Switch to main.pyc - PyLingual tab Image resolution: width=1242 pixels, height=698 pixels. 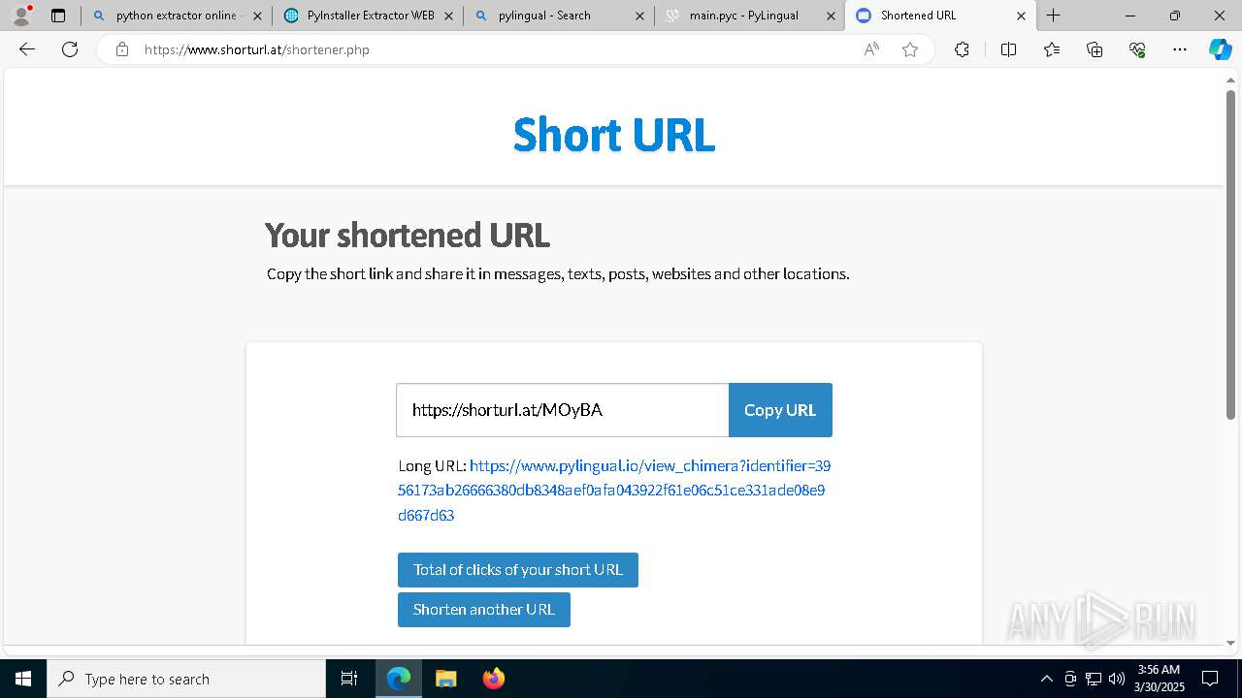pyautogui.click(x=749, y=16)
